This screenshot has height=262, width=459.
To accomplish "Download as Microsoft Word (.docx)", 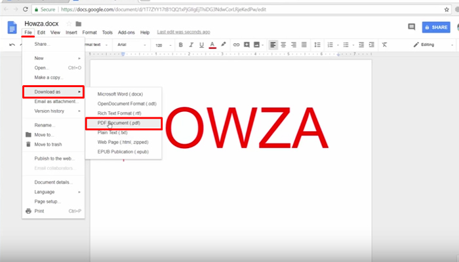I will 123,94.
